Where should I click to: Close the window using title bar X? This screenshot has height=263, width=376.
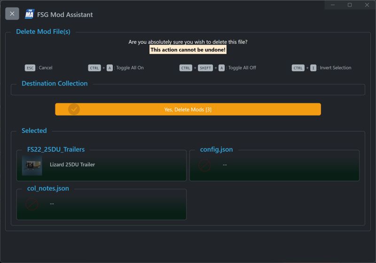coord(367,5)
